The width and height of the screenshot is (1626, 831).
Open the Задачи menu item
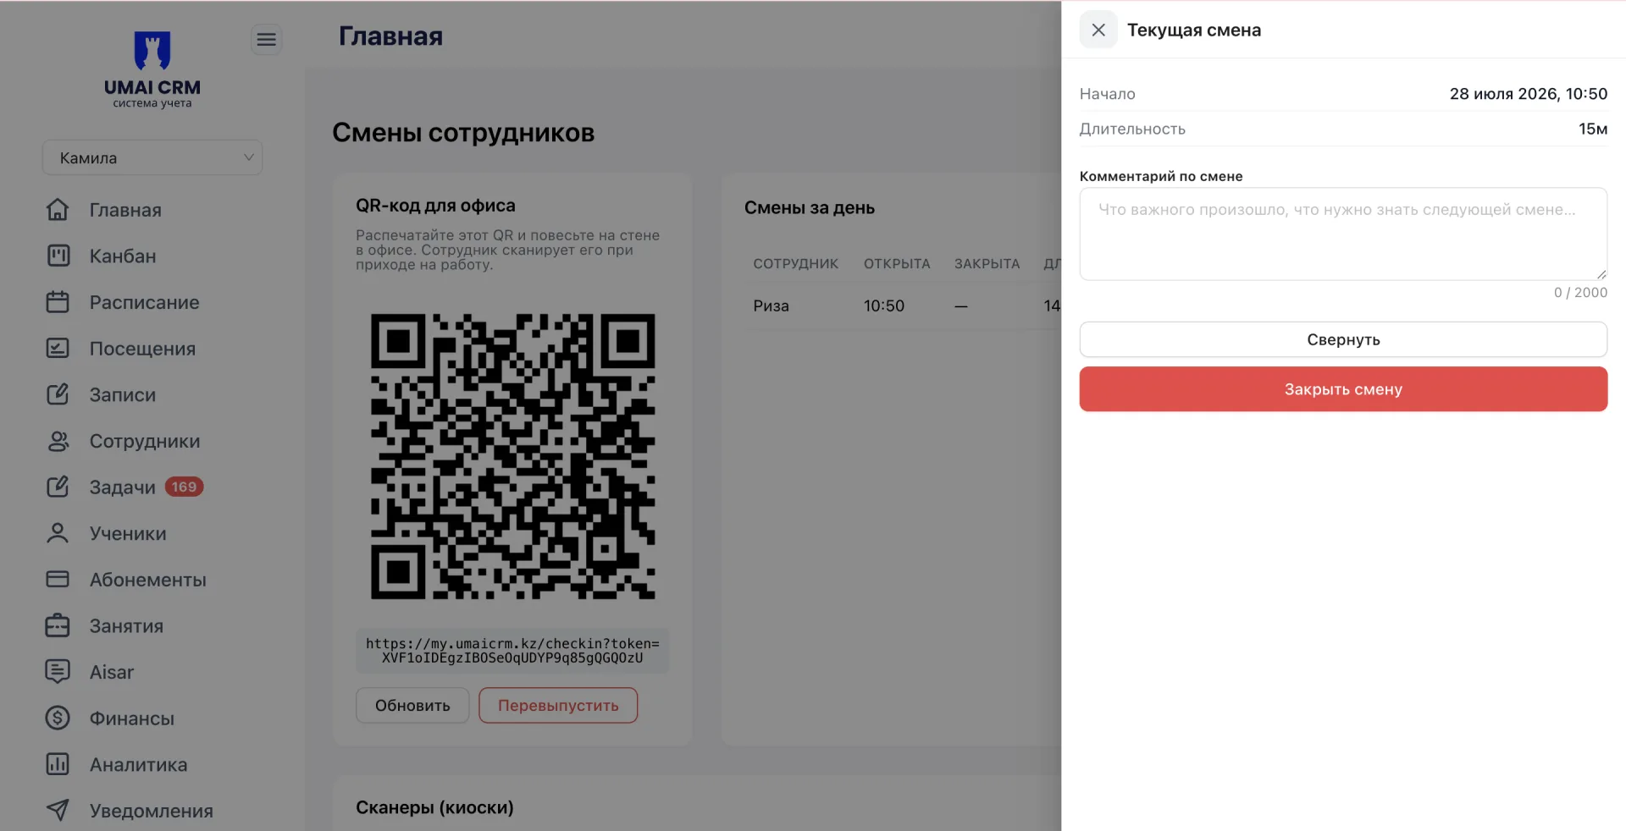(124, 487)
